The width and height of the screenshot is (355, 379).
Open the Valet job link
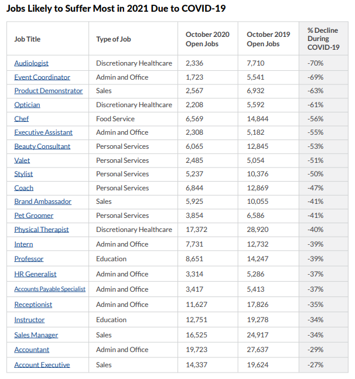click(22, 161)
